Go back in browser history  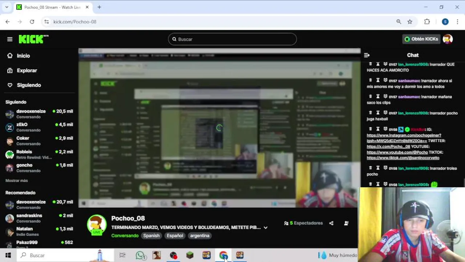[x=8, y=22]
